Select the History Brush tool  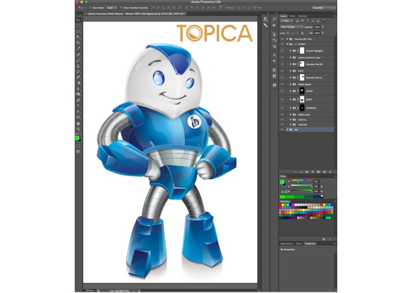coord(78,72)
